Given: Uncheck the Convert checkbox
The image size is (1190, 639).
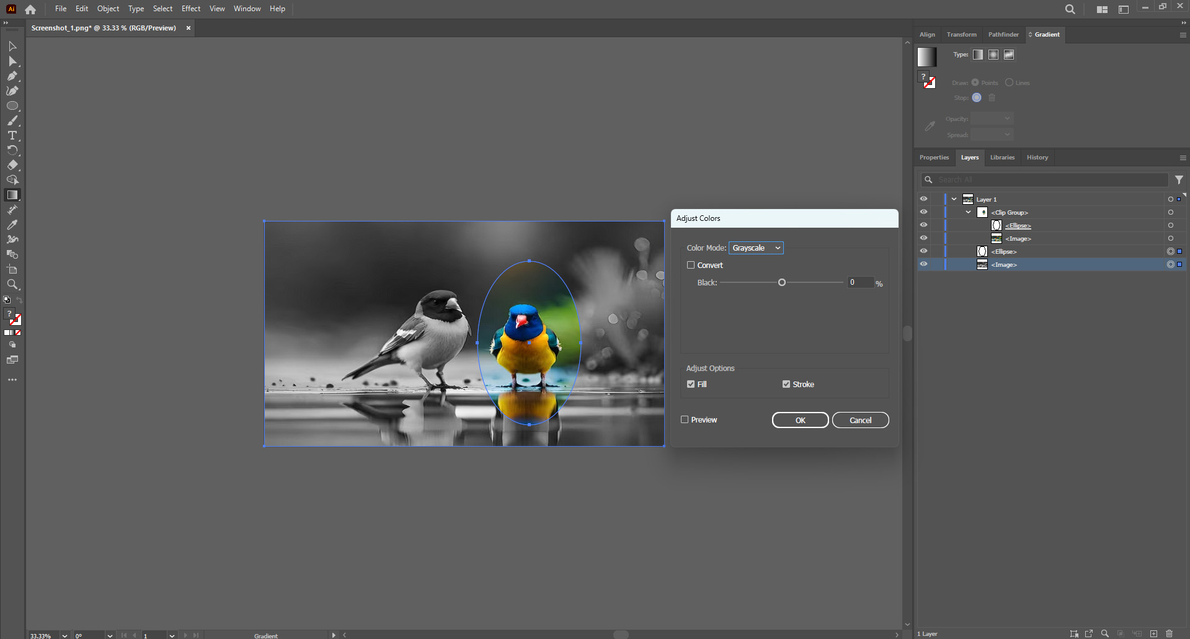Looking at the screenshot, I should 691,265.
